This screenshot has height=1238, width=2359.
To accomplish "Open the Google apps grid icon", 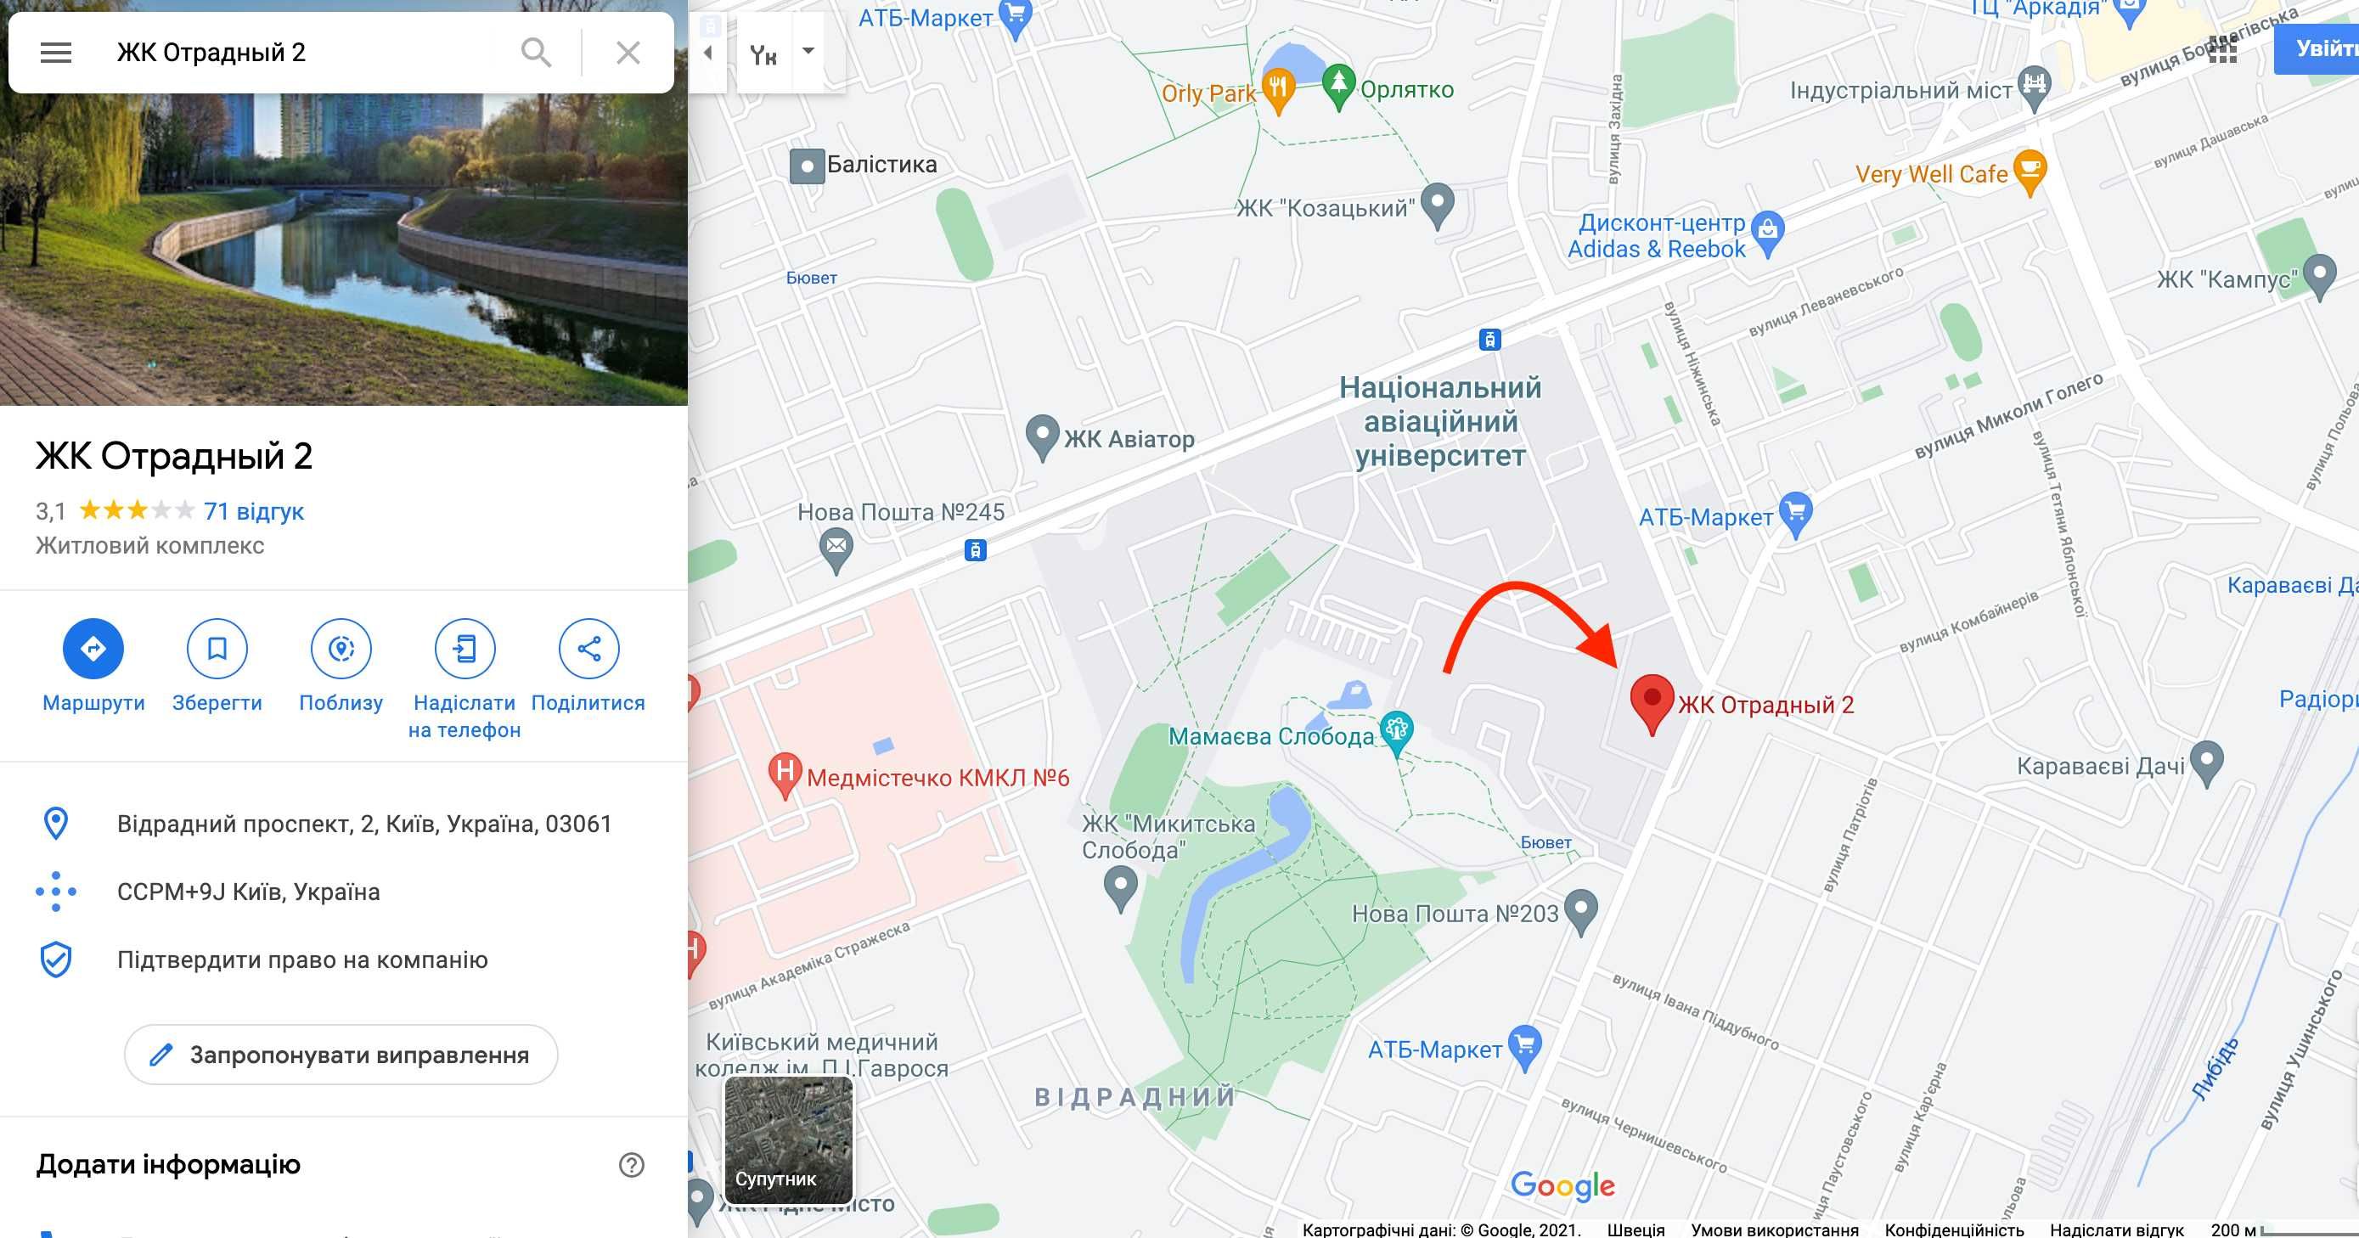I will tap(2222, 49).
